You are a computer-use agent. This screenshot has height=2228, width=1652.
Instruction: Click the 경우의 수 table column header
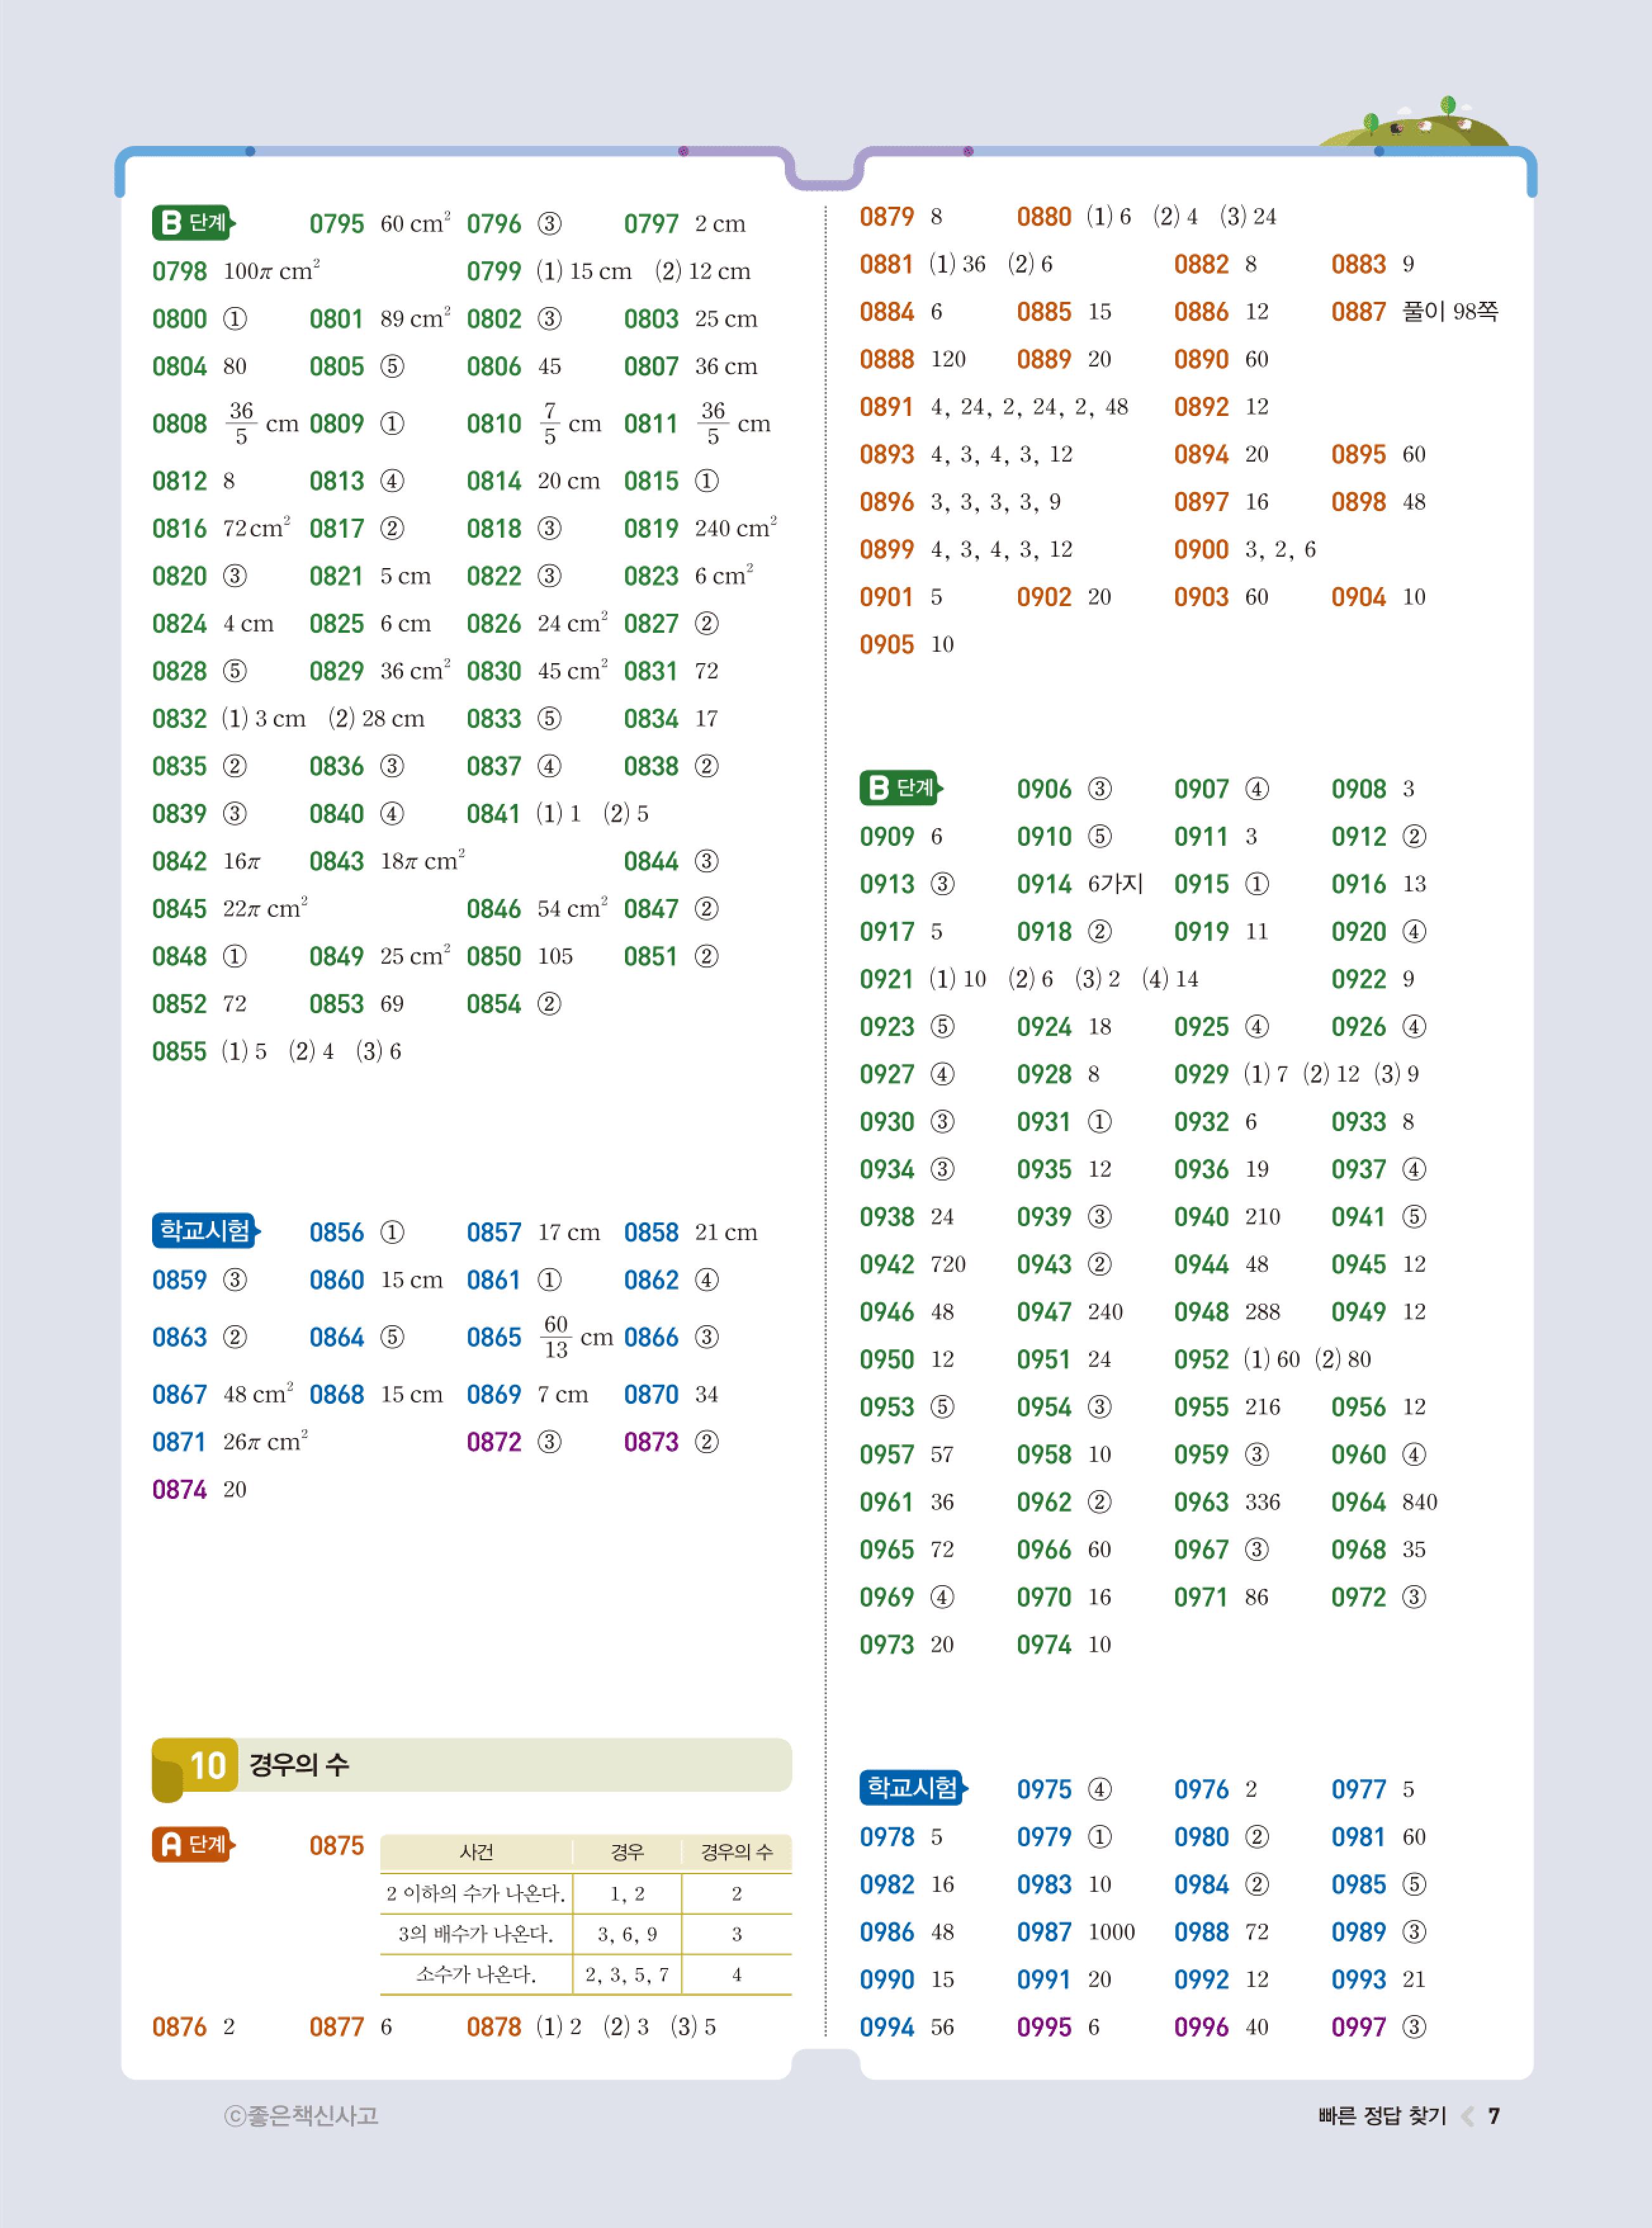tap(736, 1852)
